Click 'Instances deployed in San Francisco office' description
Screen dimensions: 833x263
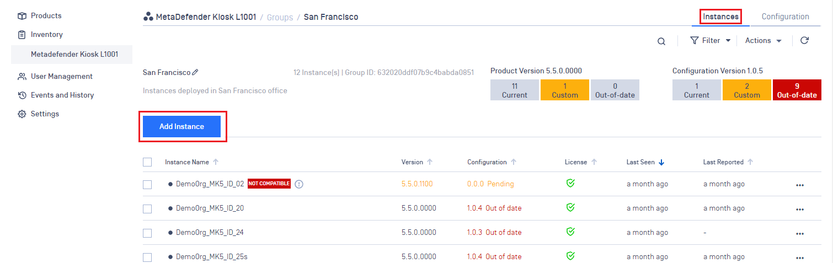[215, 90]
